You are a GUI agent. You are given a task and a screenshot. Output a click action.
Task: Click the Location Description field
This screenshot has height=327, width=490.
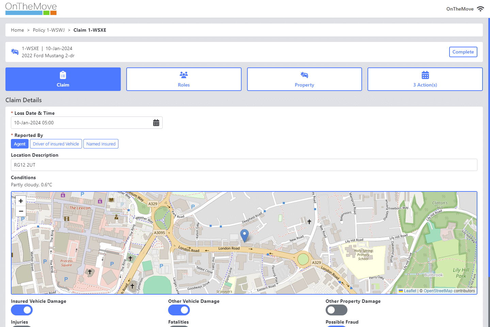(244, 165)
